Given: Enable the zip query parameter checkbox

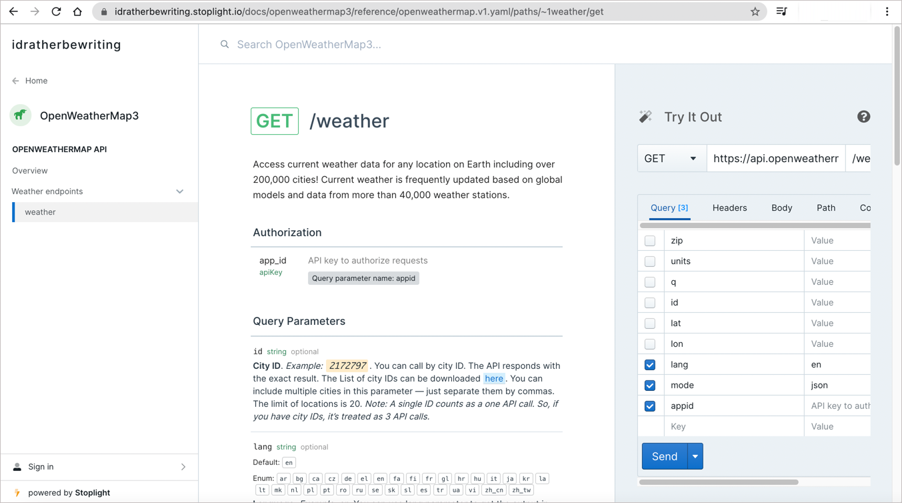Looking at the screenshot, I should (650, 240).
